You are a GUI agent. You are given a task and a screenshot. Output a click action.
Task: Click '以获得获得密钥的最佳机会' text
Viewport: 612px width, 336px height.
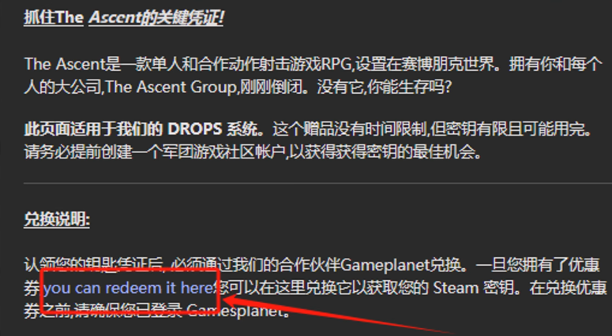coord(385,152)
